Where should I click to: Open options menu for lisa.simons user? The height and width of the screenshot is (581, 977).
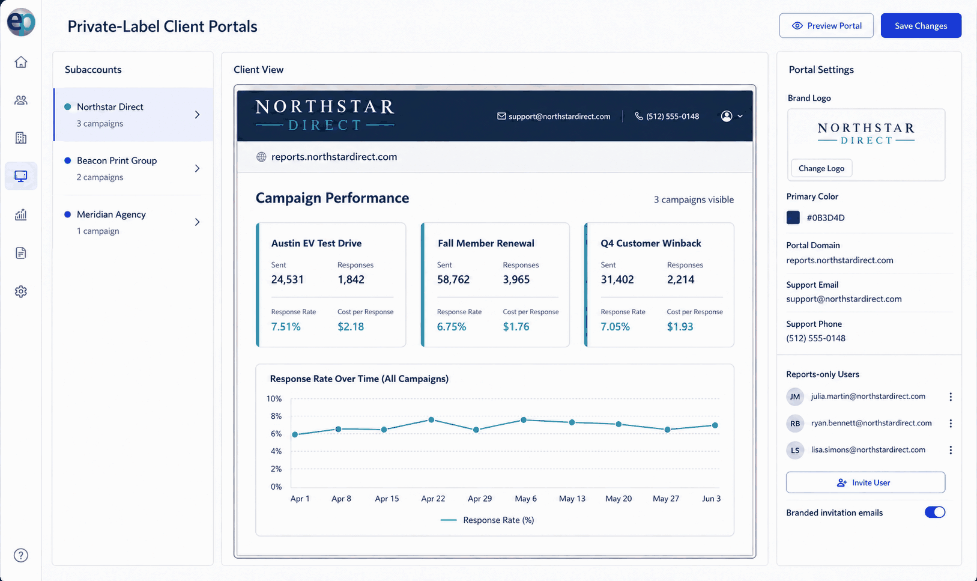[950, 450]
